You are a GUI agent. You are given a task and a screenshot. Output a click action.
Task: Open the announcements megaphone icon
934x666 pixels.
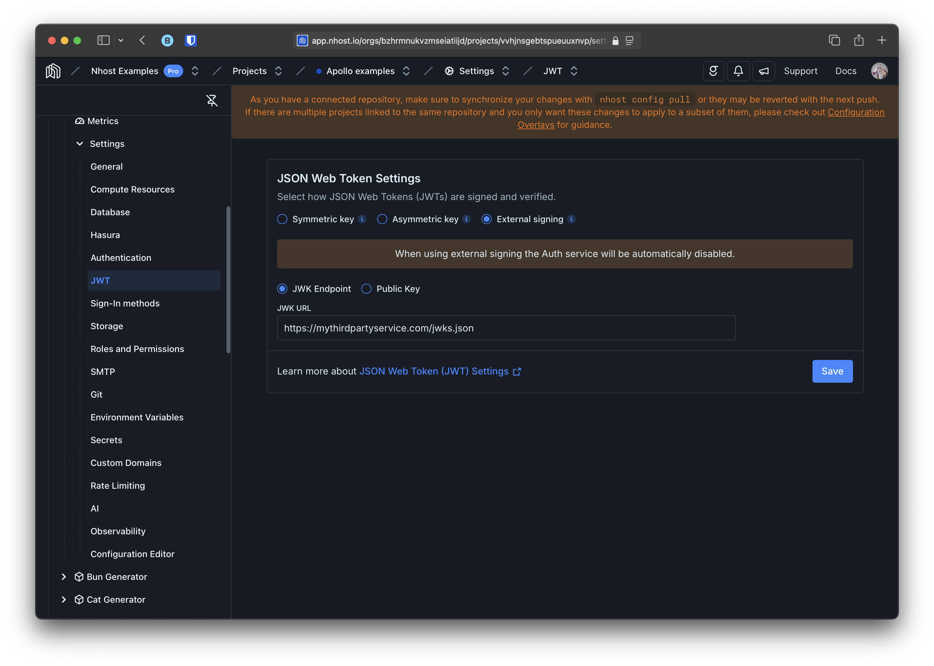click(763, 71)
